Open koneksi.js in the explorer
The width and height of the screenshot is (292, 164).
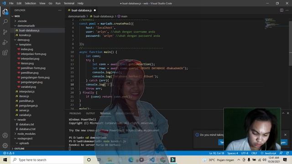tap(25, 35)
